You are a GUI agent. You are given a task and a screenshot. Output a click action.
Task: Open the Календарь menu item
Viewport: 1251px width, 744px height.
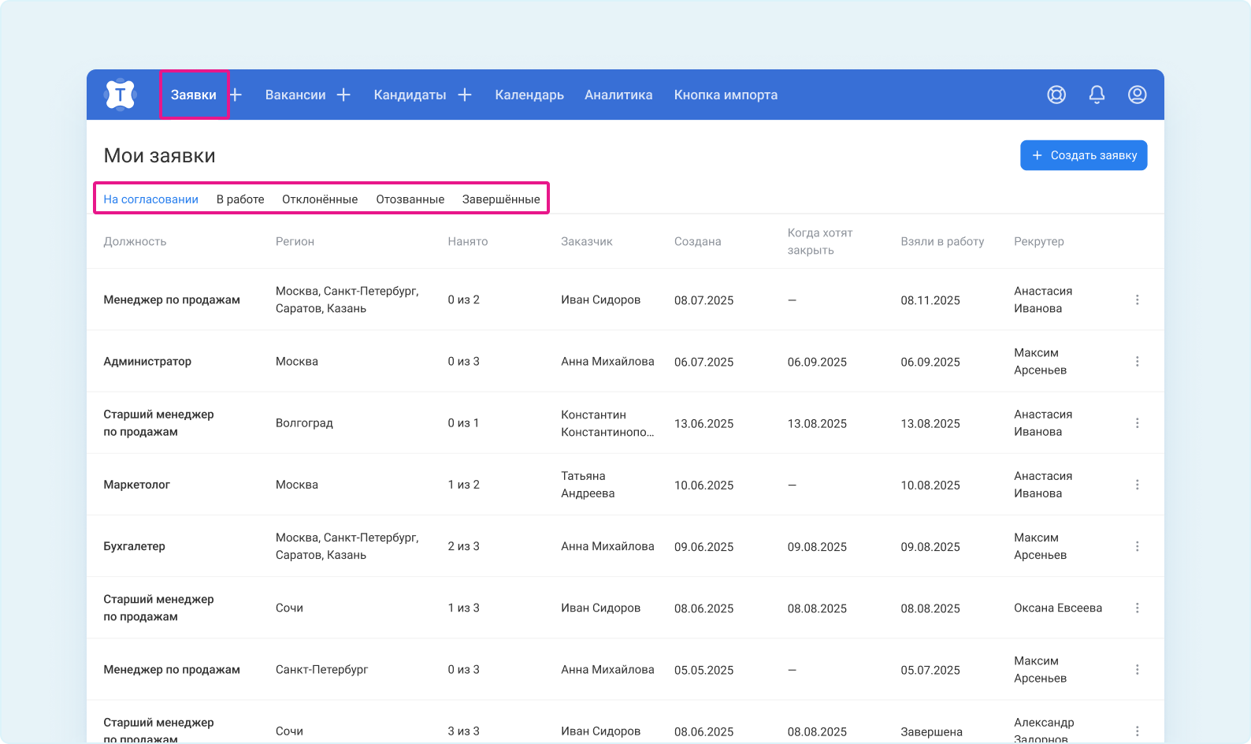[x=529, y=95]
